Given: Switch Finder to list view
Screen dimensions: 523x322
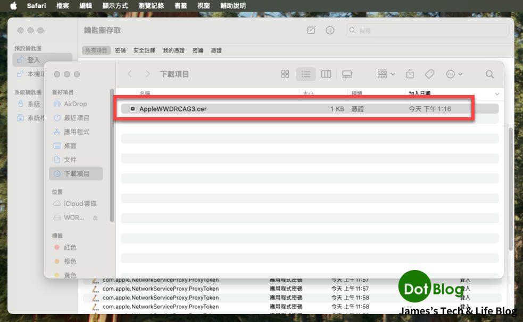Looking at the screenshot, I should coord(305,74).
